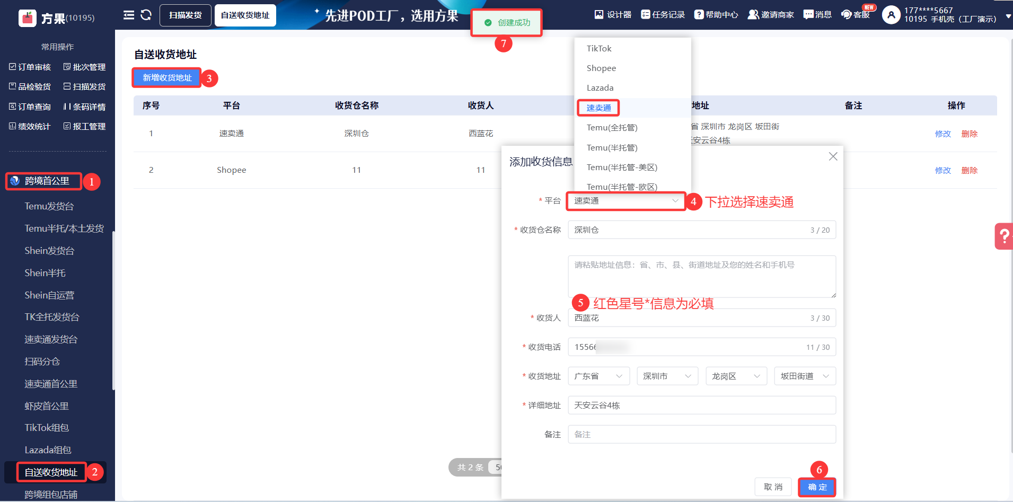
Task: Open the 订单查询 shortcut in sidebar
Action: [x=30, y=107]
